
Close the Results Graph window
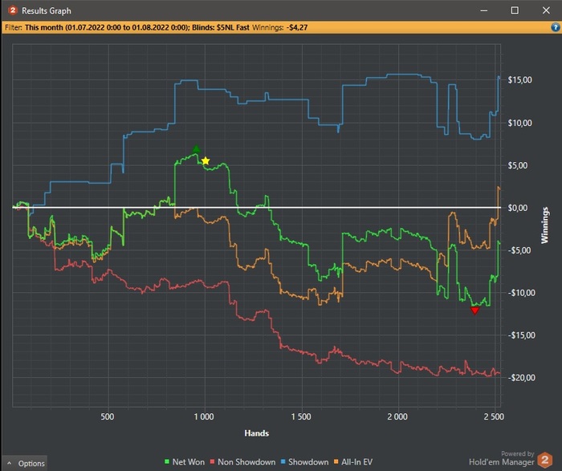pyautogui.click(x=546, y=10)
